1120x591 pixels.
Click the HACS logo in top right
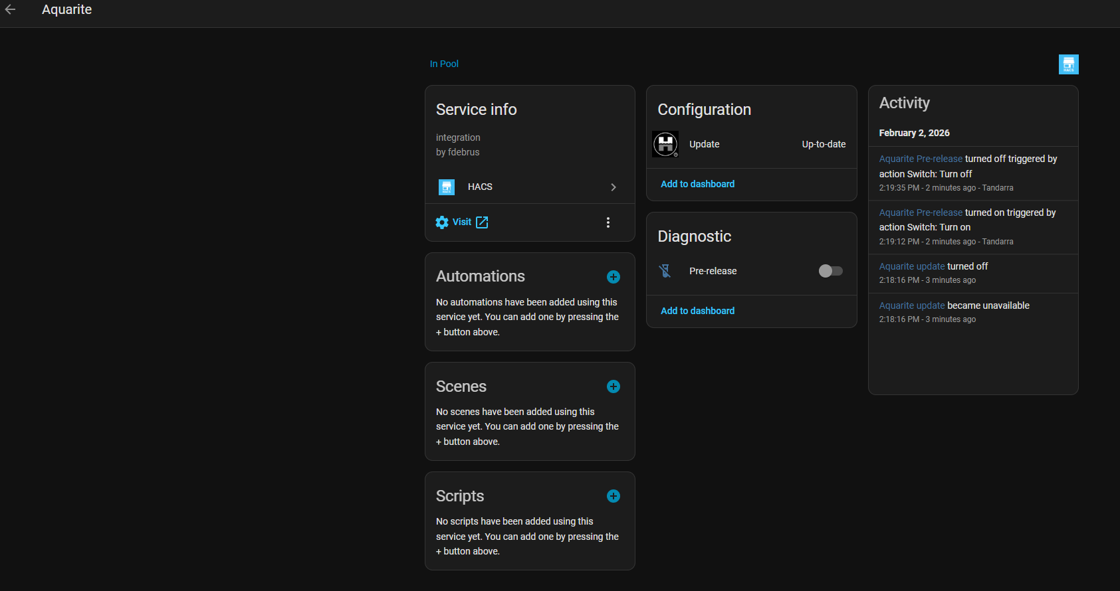pos(1068,64)
